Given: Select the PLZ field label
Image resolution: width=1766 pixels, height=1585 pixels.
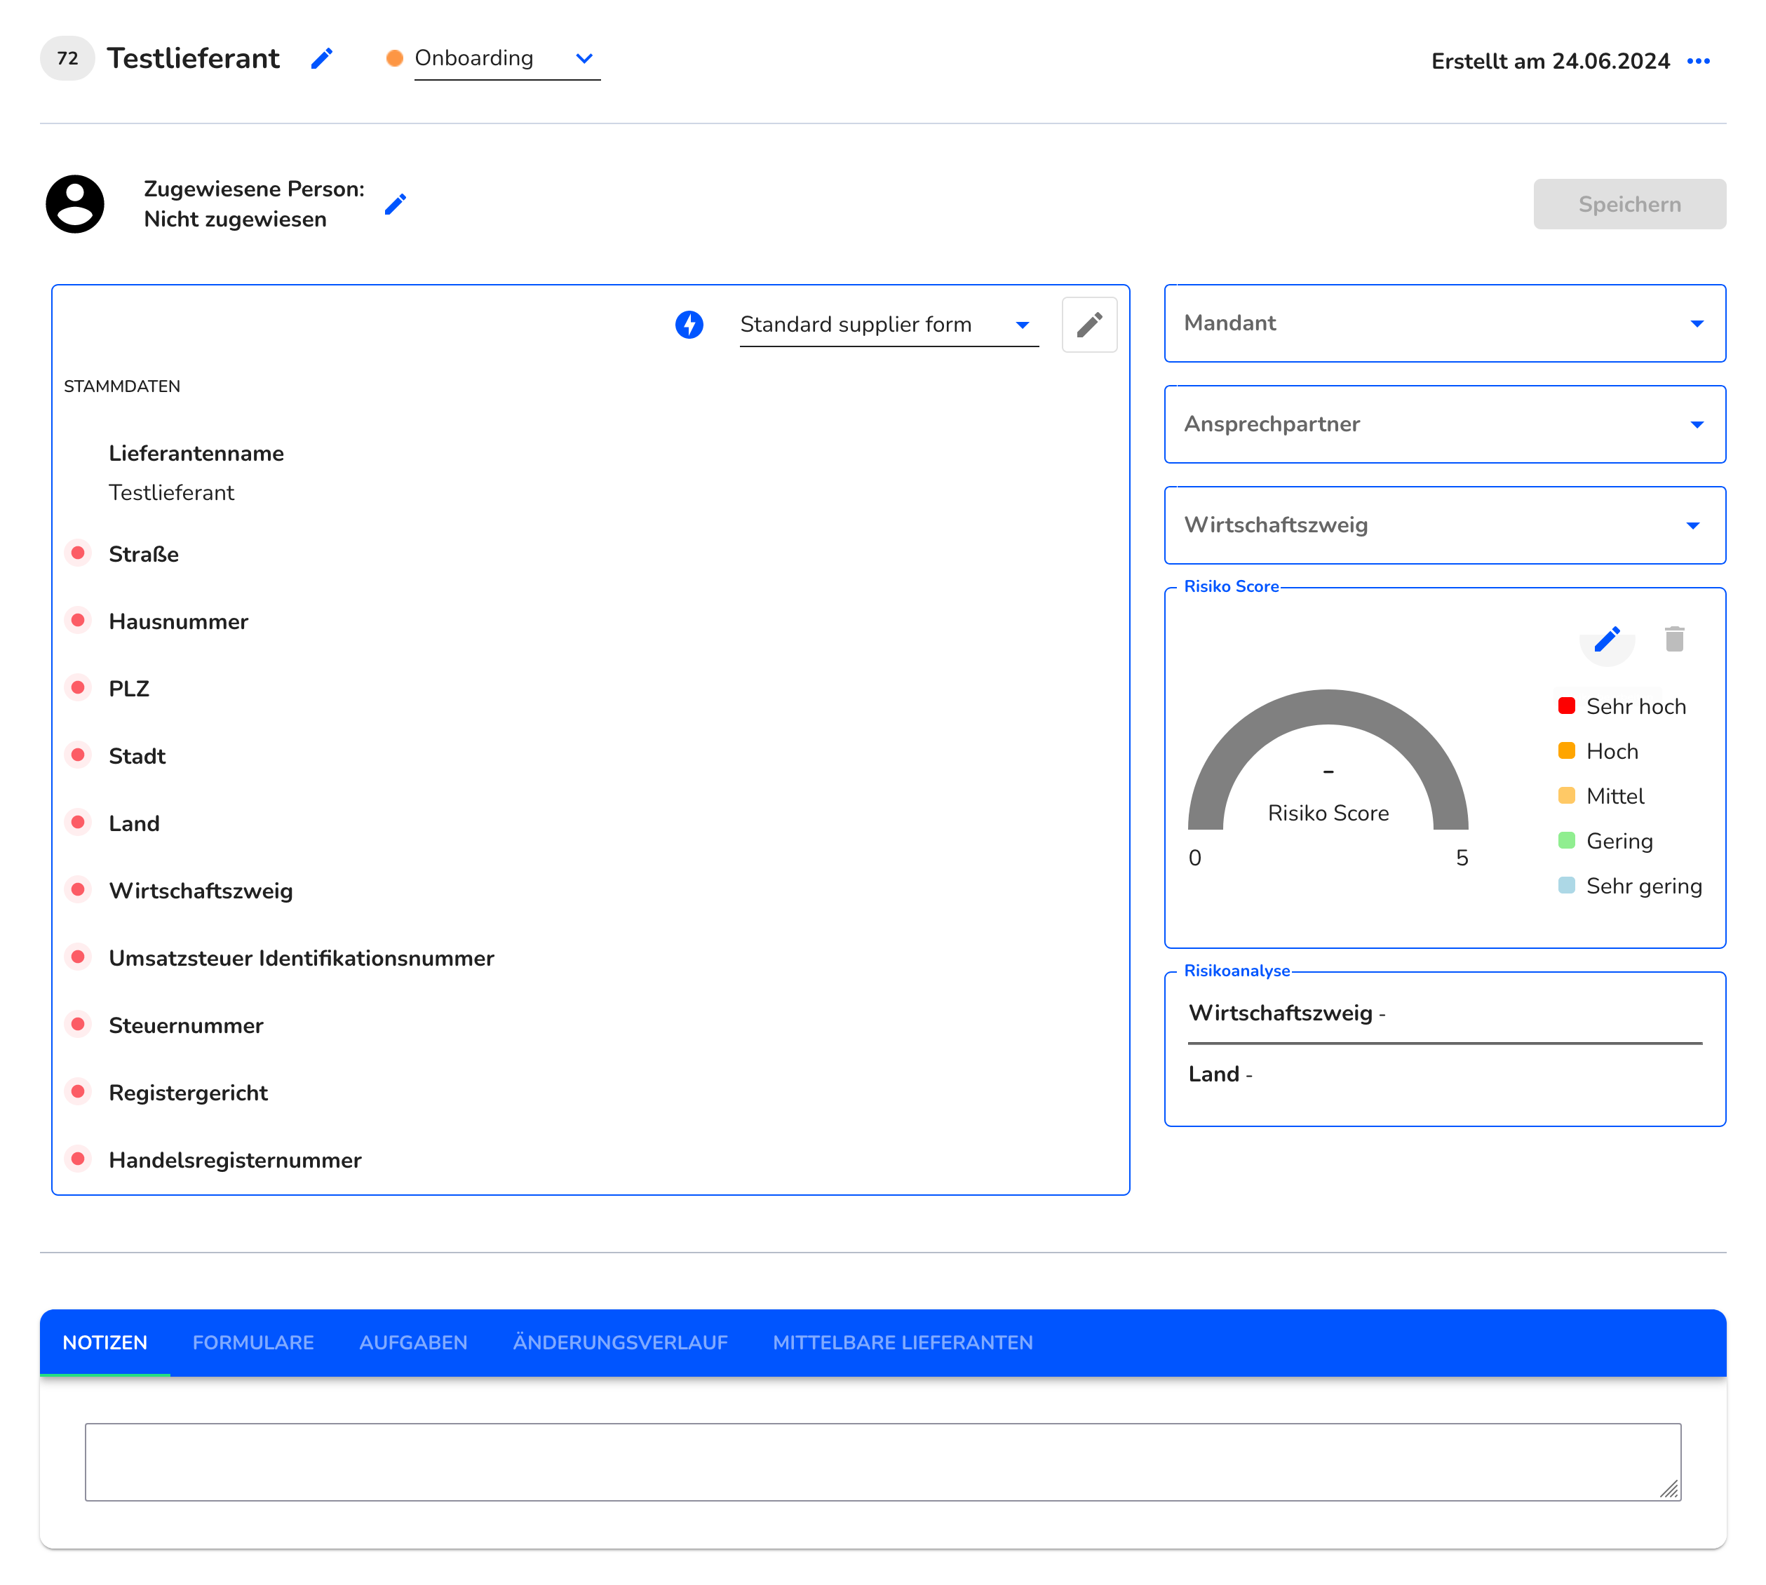Looking at the screenshot, I should [129, 689].
